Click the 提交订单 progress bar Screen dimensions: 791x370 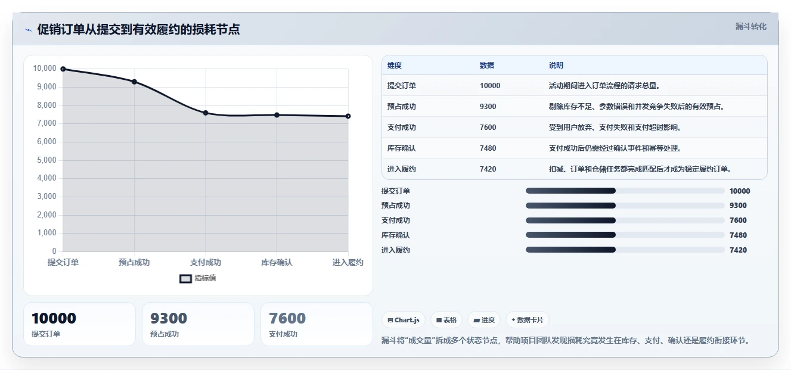(625, 191)
